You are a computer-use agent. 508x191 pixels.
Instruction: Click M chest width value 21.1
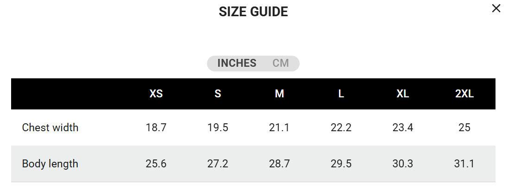coord(279,127)
